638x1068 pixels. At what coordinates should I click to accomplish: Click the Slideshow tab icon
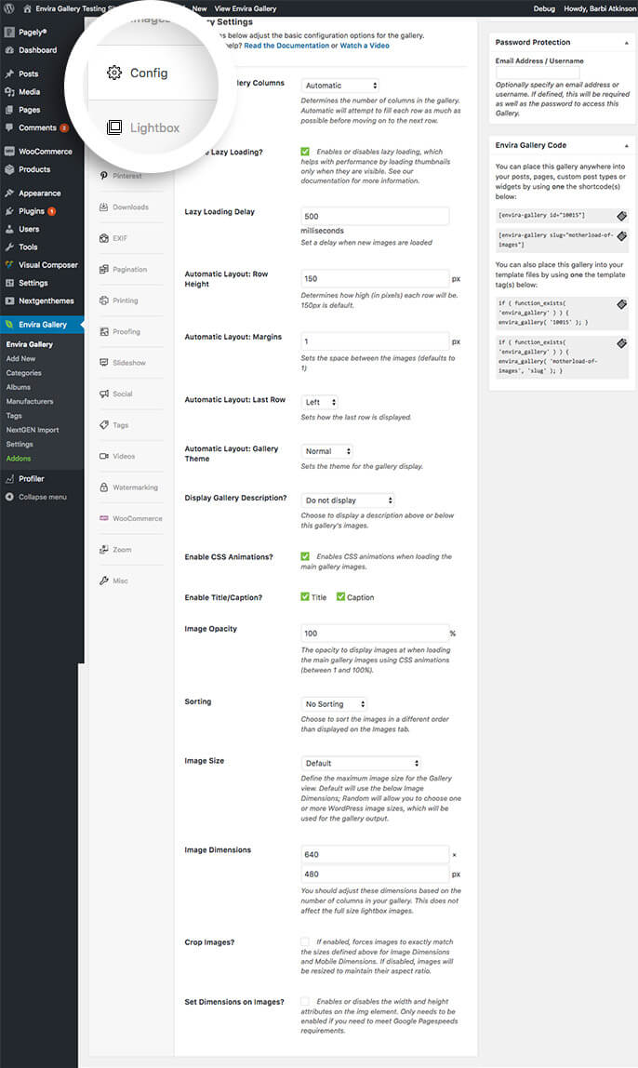click(104, 363)
